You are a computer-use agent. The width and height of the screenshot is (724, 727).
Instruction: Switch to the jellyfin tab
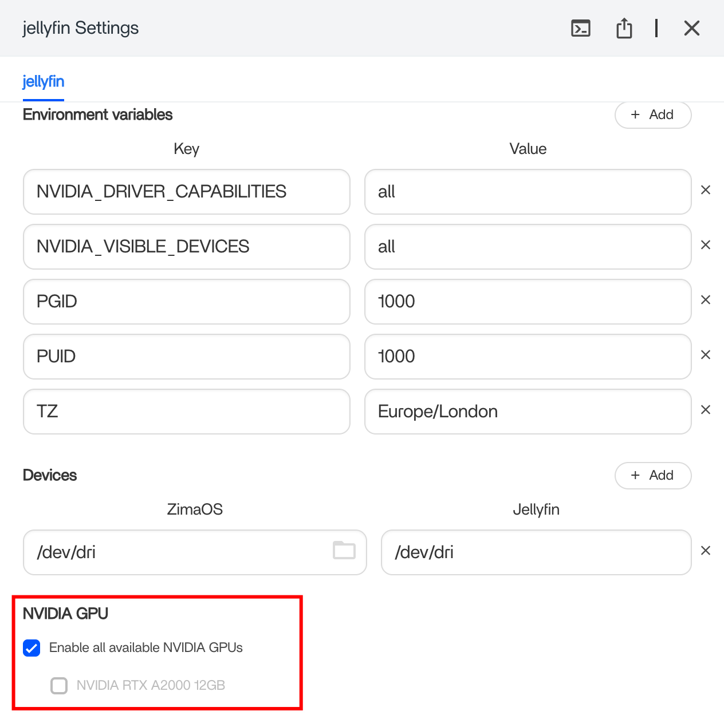point(44,82)
